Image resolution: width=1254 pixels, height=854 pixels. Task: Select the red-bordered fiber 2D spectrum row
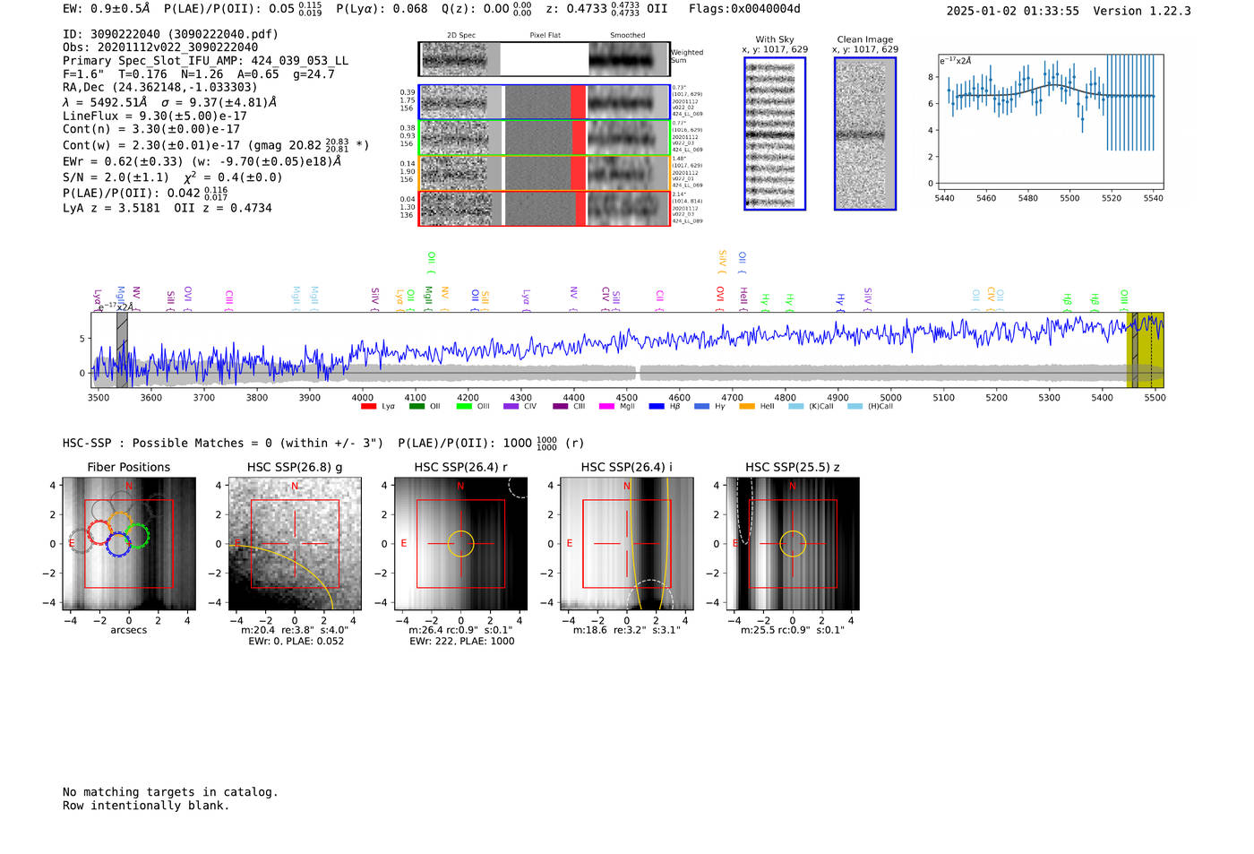[x=544, y=208]
